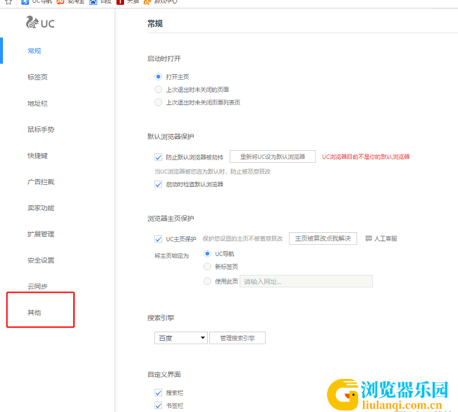Open the 鼠标手势 settings section

(x=41, y=130)
